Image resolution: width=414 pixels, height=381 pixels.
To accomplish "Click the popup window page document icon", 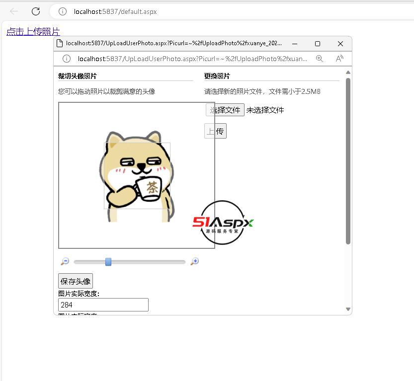I will pos(60,43).
